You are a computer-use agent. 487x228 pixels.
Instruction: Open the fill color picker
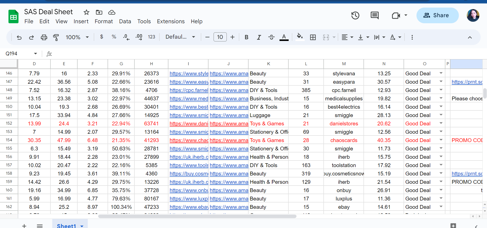point(300,37)
